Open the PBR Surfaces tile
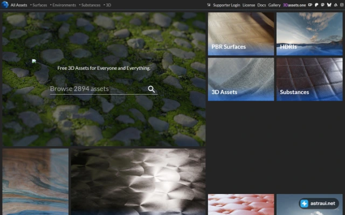 pos(241,34)
